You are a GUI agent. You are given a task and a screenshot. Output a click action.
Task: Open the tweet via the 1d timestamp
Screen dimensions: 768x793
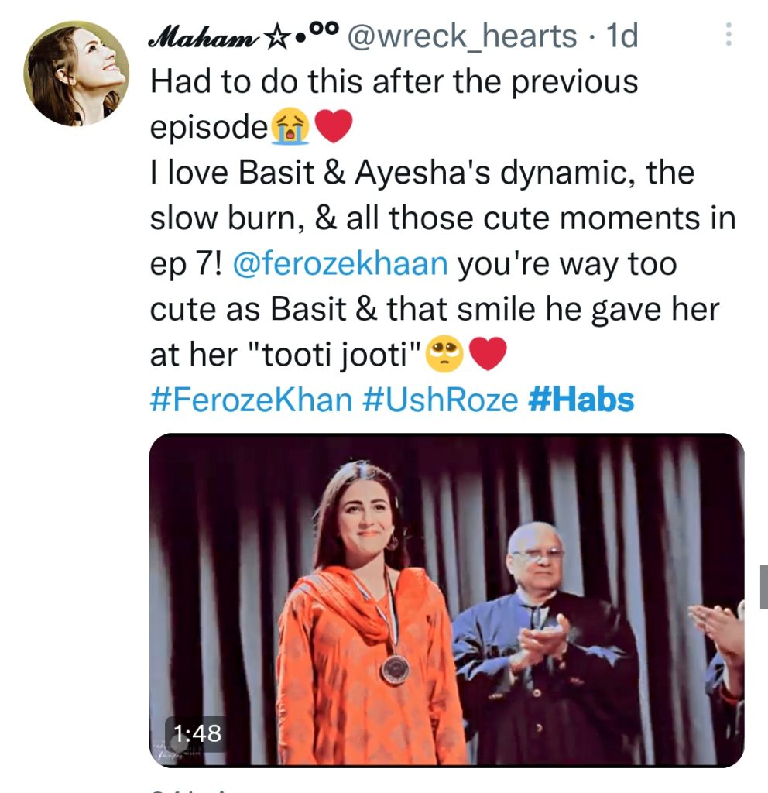point(622,36)
